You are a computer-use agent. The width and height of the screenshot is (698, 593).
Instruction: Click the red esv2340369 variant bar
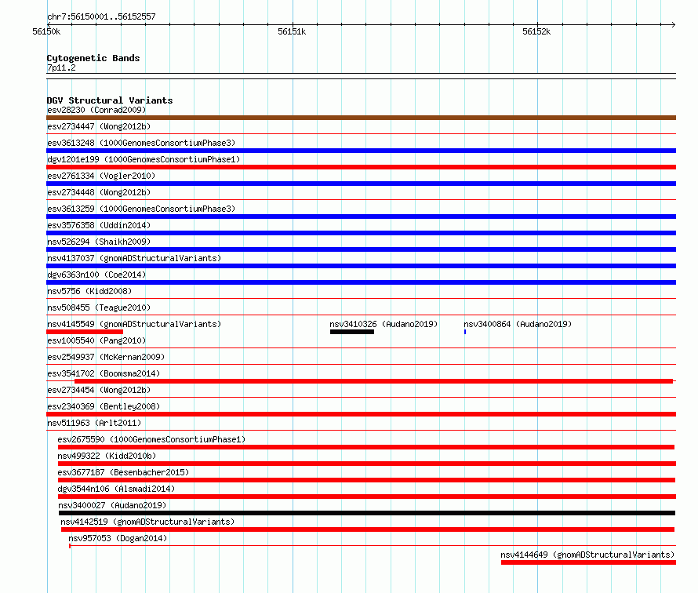click(x=361, y=414)
